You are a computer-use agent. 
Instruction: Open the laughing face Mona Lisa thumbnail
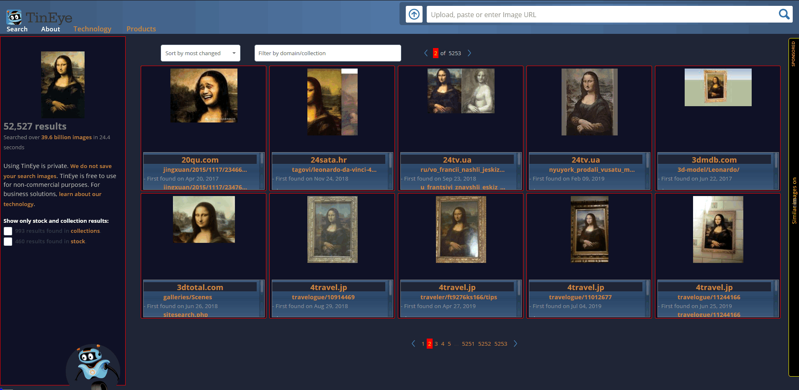pos(204,95)
